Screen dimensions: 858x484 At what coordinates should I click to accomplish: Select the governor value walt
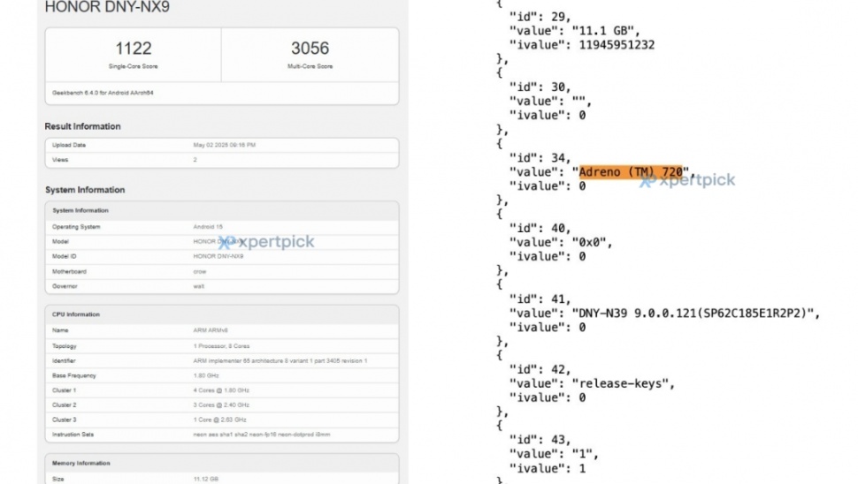click(x=199, y=286)
